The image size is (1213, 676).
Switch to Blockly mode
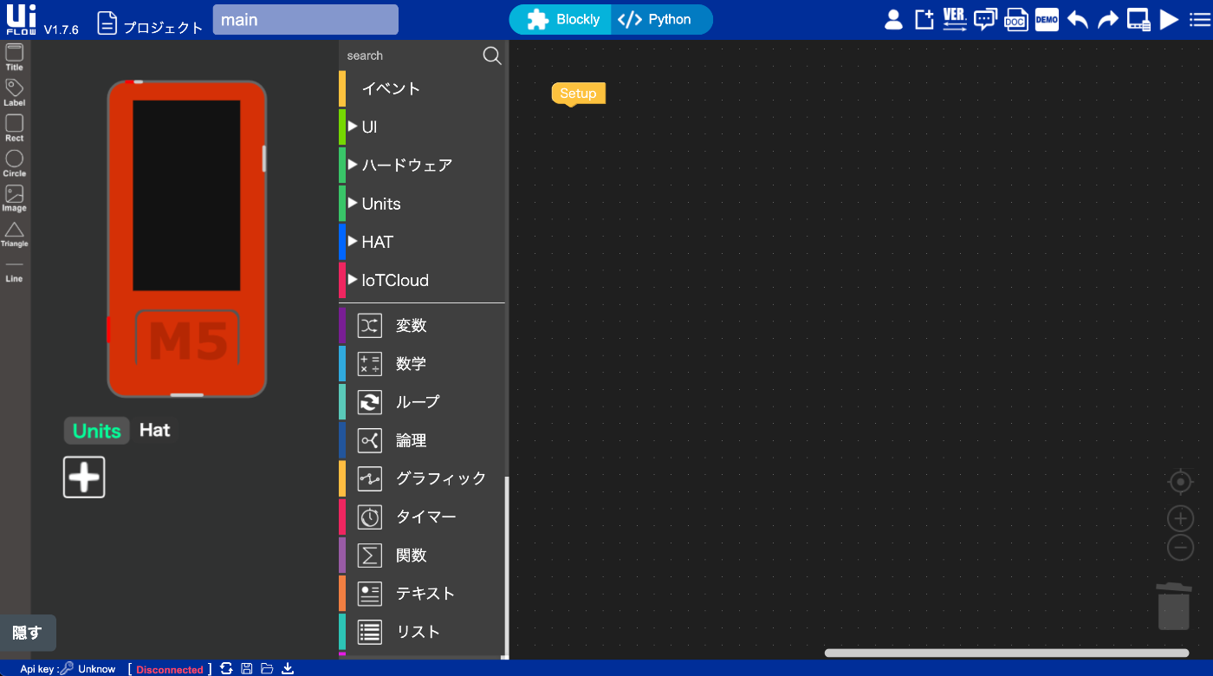click(x=561, y=19)
